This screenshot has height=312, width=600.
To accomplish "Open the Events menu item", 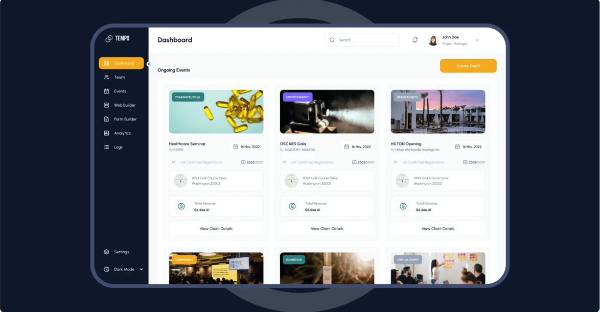I will pyautogui.click(x=121, y=91).
